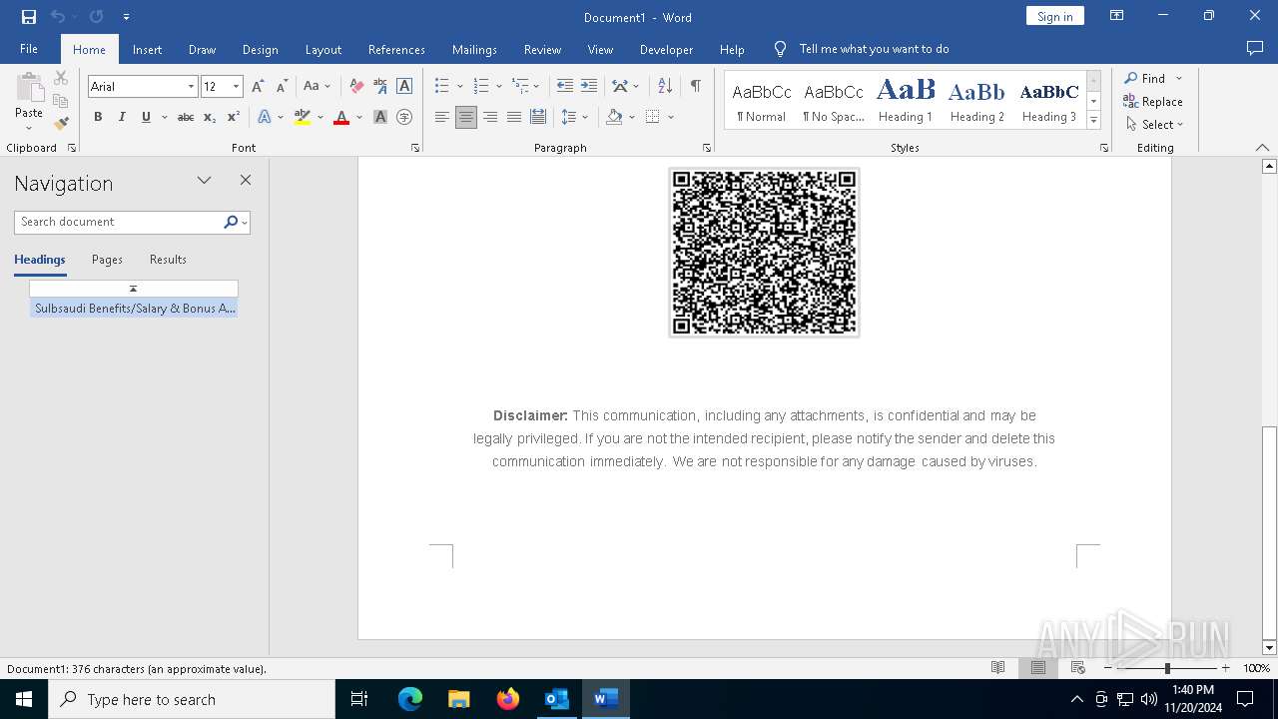Undo the last action

[57, 17]
